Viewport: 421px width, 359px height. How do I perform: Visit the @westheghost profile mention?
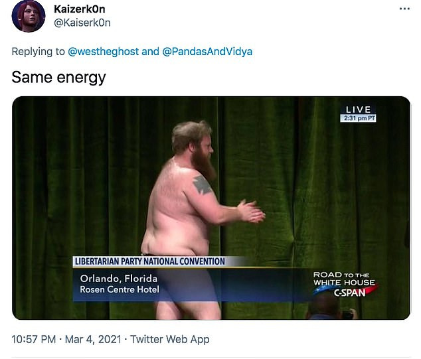(104, 52)
